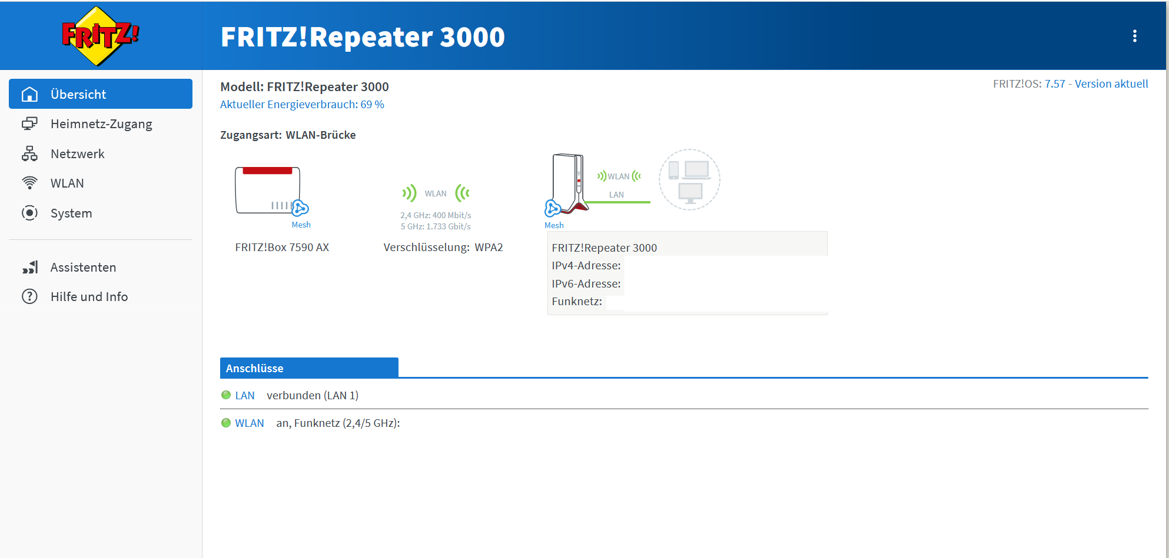Click the Hilfe und Info question icon
This screenshot has width=1169, height=558.
point(29,296)
